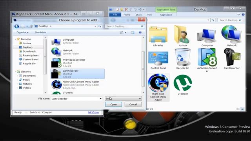Click the Open button
The width and height of the screenshot is (251, 141).
[113, 105]
